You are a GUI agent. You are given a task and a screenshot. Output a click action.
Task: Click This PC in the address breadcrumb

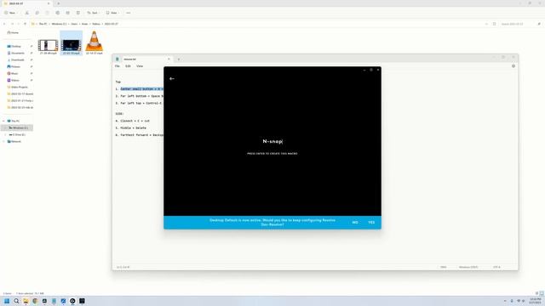pyautogui.click(x=43, y=24)
